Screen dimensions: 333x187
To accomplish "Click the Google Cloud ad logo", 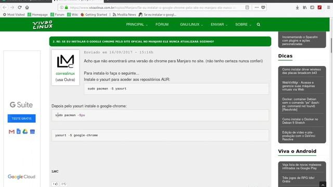I will pyautogui.click(x=21, y=177).
